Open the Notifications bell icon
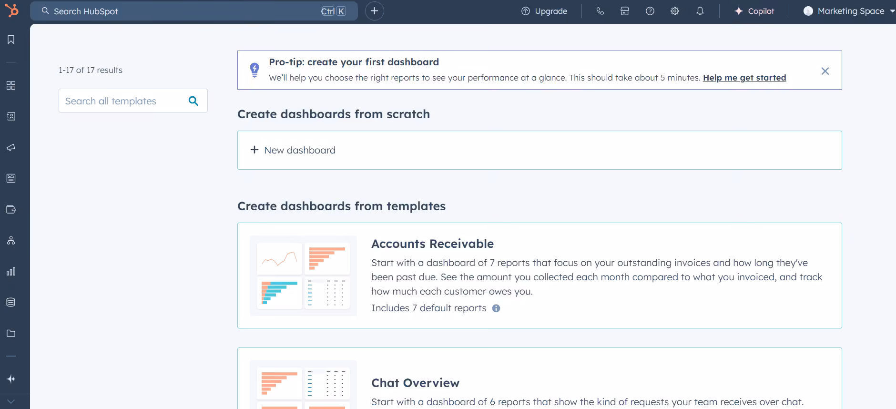The height and width of the screenshot is (409, 896). 700,11
